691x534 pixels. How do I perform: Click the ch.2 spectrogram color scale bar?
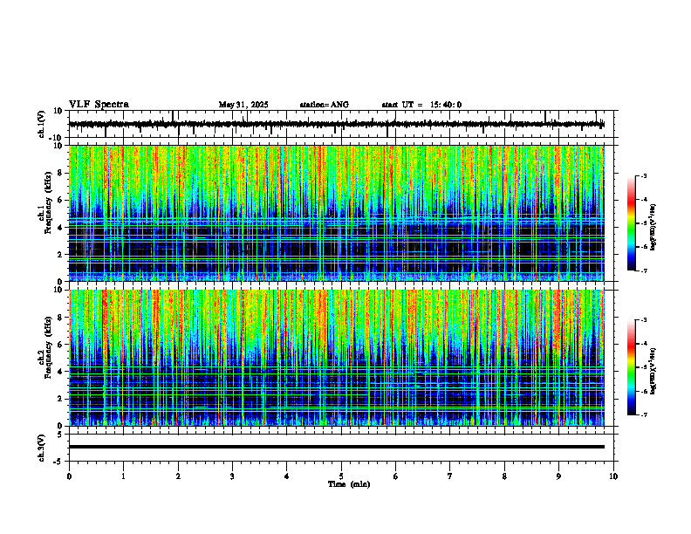click(x=631, y=367)
